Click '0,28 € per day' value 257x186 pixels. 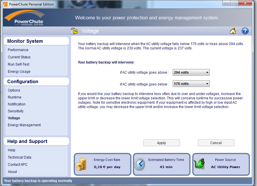coord(107,167)
